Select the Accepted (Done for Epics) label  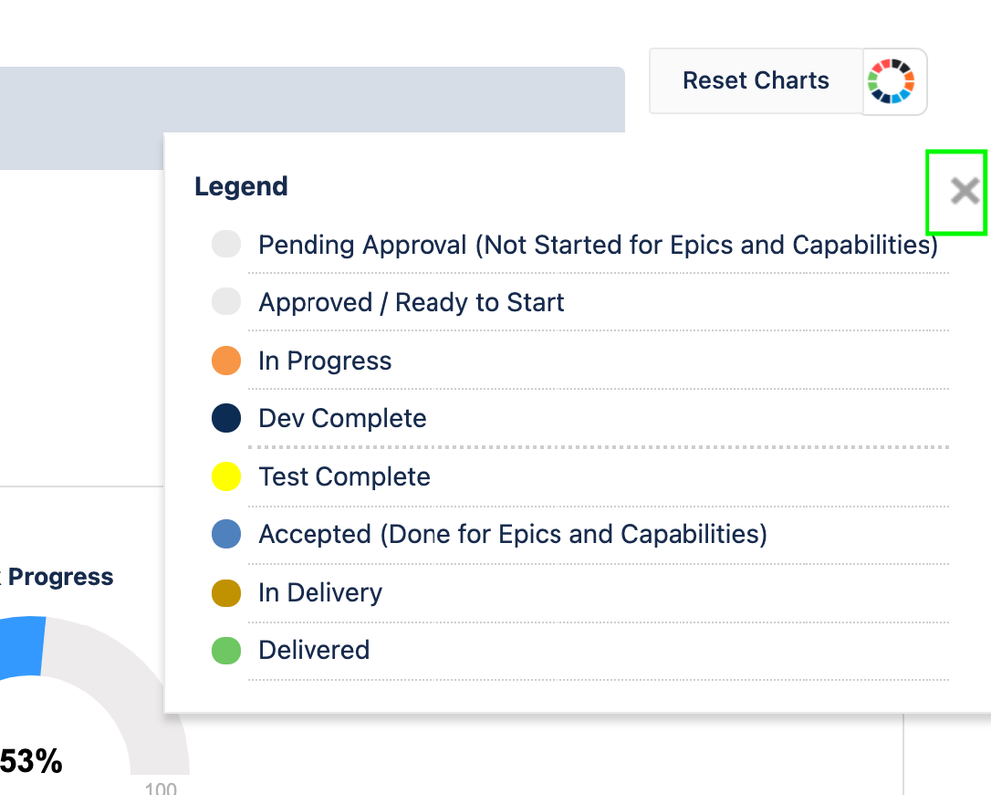513,535
